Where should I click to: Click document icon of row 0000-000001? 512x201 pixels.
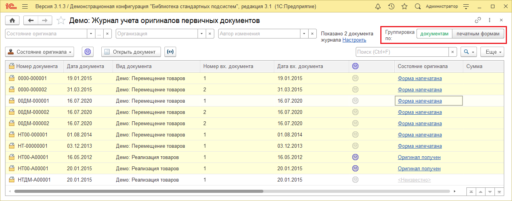click(x=11, y=78)
